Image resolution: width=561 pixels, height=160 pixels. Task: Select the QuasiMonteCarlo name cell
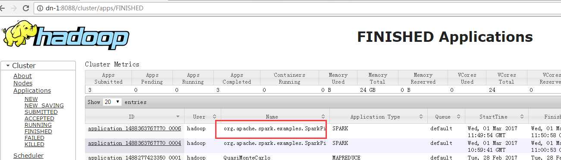pos(247,157)
